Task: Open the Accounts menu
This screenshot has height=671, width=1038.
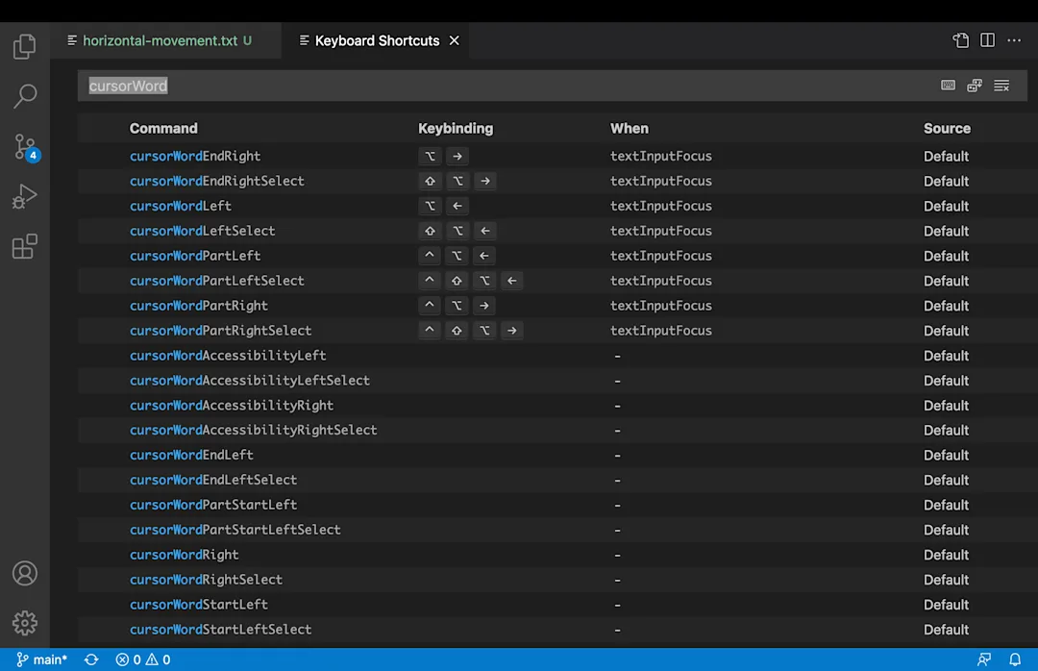Action: [x=24, y=573]
